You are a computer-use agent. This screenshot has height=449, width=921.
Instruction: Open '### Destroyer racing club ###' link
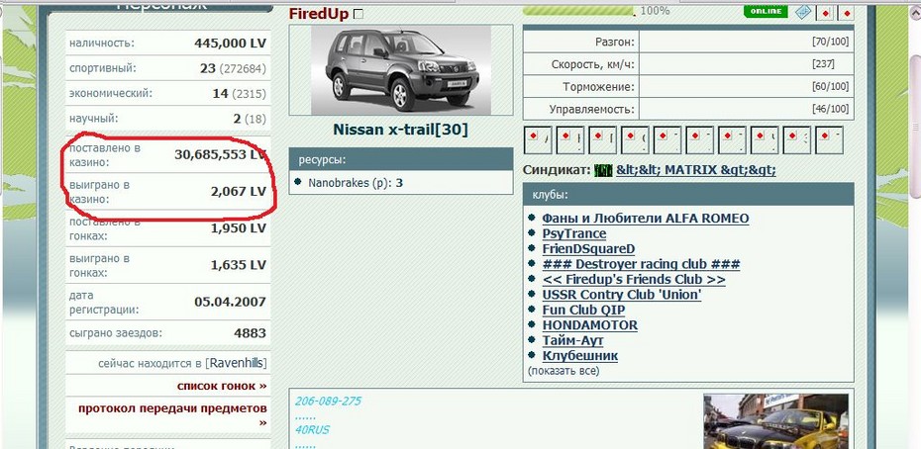[641, 264]
